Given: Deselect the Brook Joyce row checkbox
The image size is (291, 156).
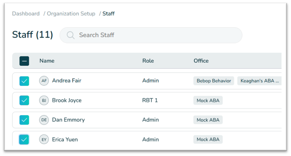Looking at the screenshot, I should [24, 100].
